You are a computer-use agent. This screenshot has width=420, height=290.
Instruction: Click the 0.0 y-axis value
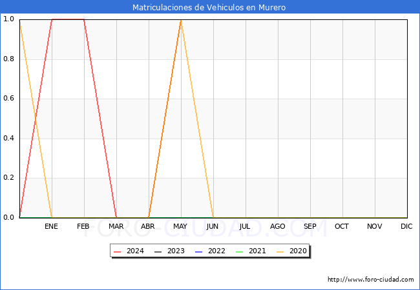point(8,218)
